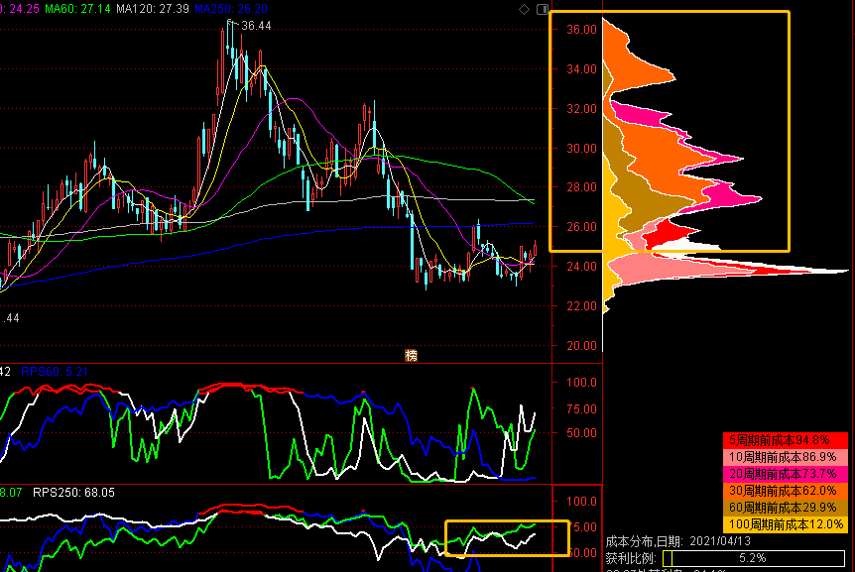Click the RPS250 indicator label

73,493
